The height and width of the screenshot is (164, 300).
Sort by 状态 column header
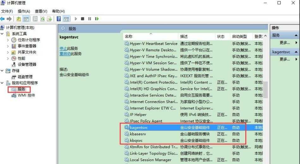[223, 36]
